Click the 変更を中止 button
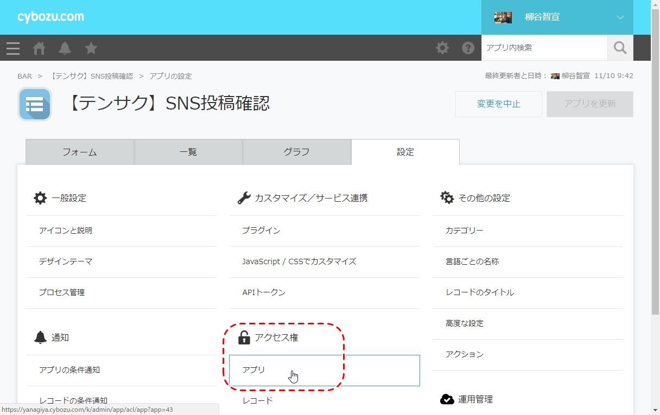Screen dimensions: 660x415 (x=499, y=104)
